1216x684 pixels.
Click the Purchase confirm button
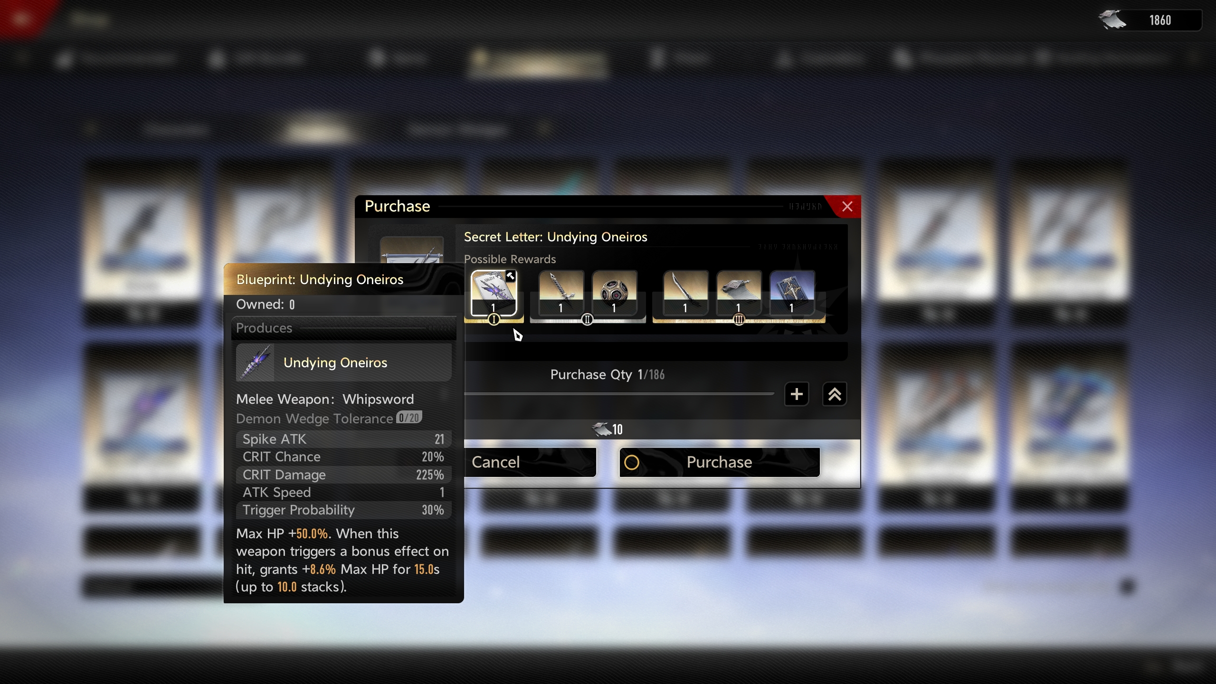point(719,462)
